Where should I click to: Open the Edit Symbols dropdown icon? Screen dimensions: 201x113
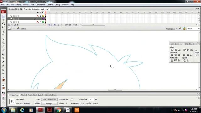(x=184, y=29)
